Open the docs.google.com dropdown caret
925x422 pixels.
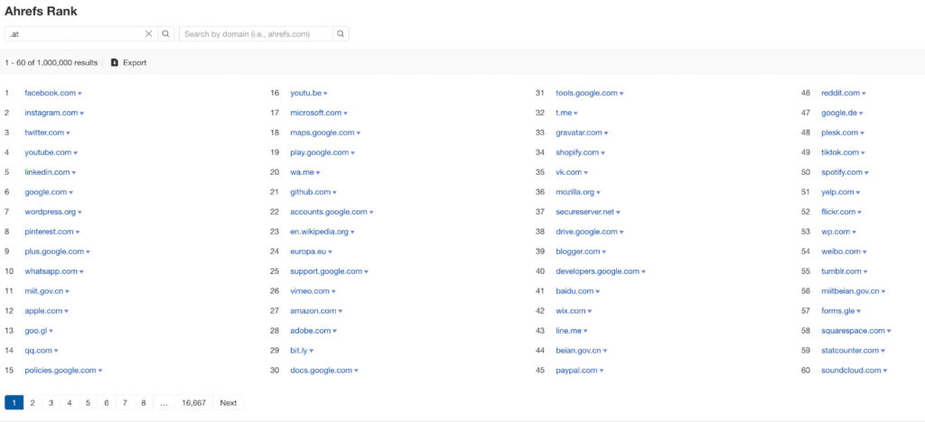click(356, 371)
